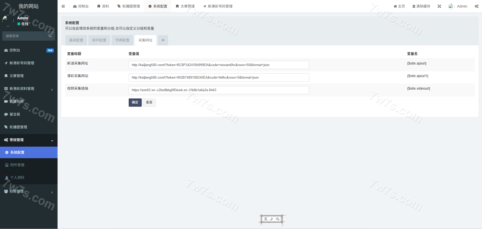The height and width of the screenshot is (229, 482).
Task: Switch to the 基础配置 tab
Action: pyautogui.click(x=76, y=40)
